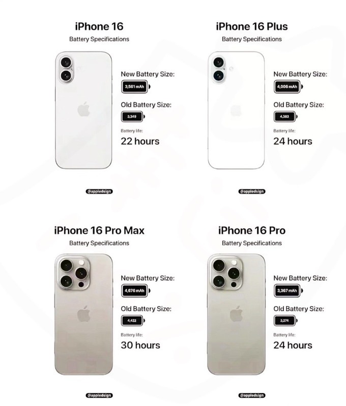Click the iPhone 16 Pro phone image
This screenshot has width=346, height=406.
tap(237, 314)
